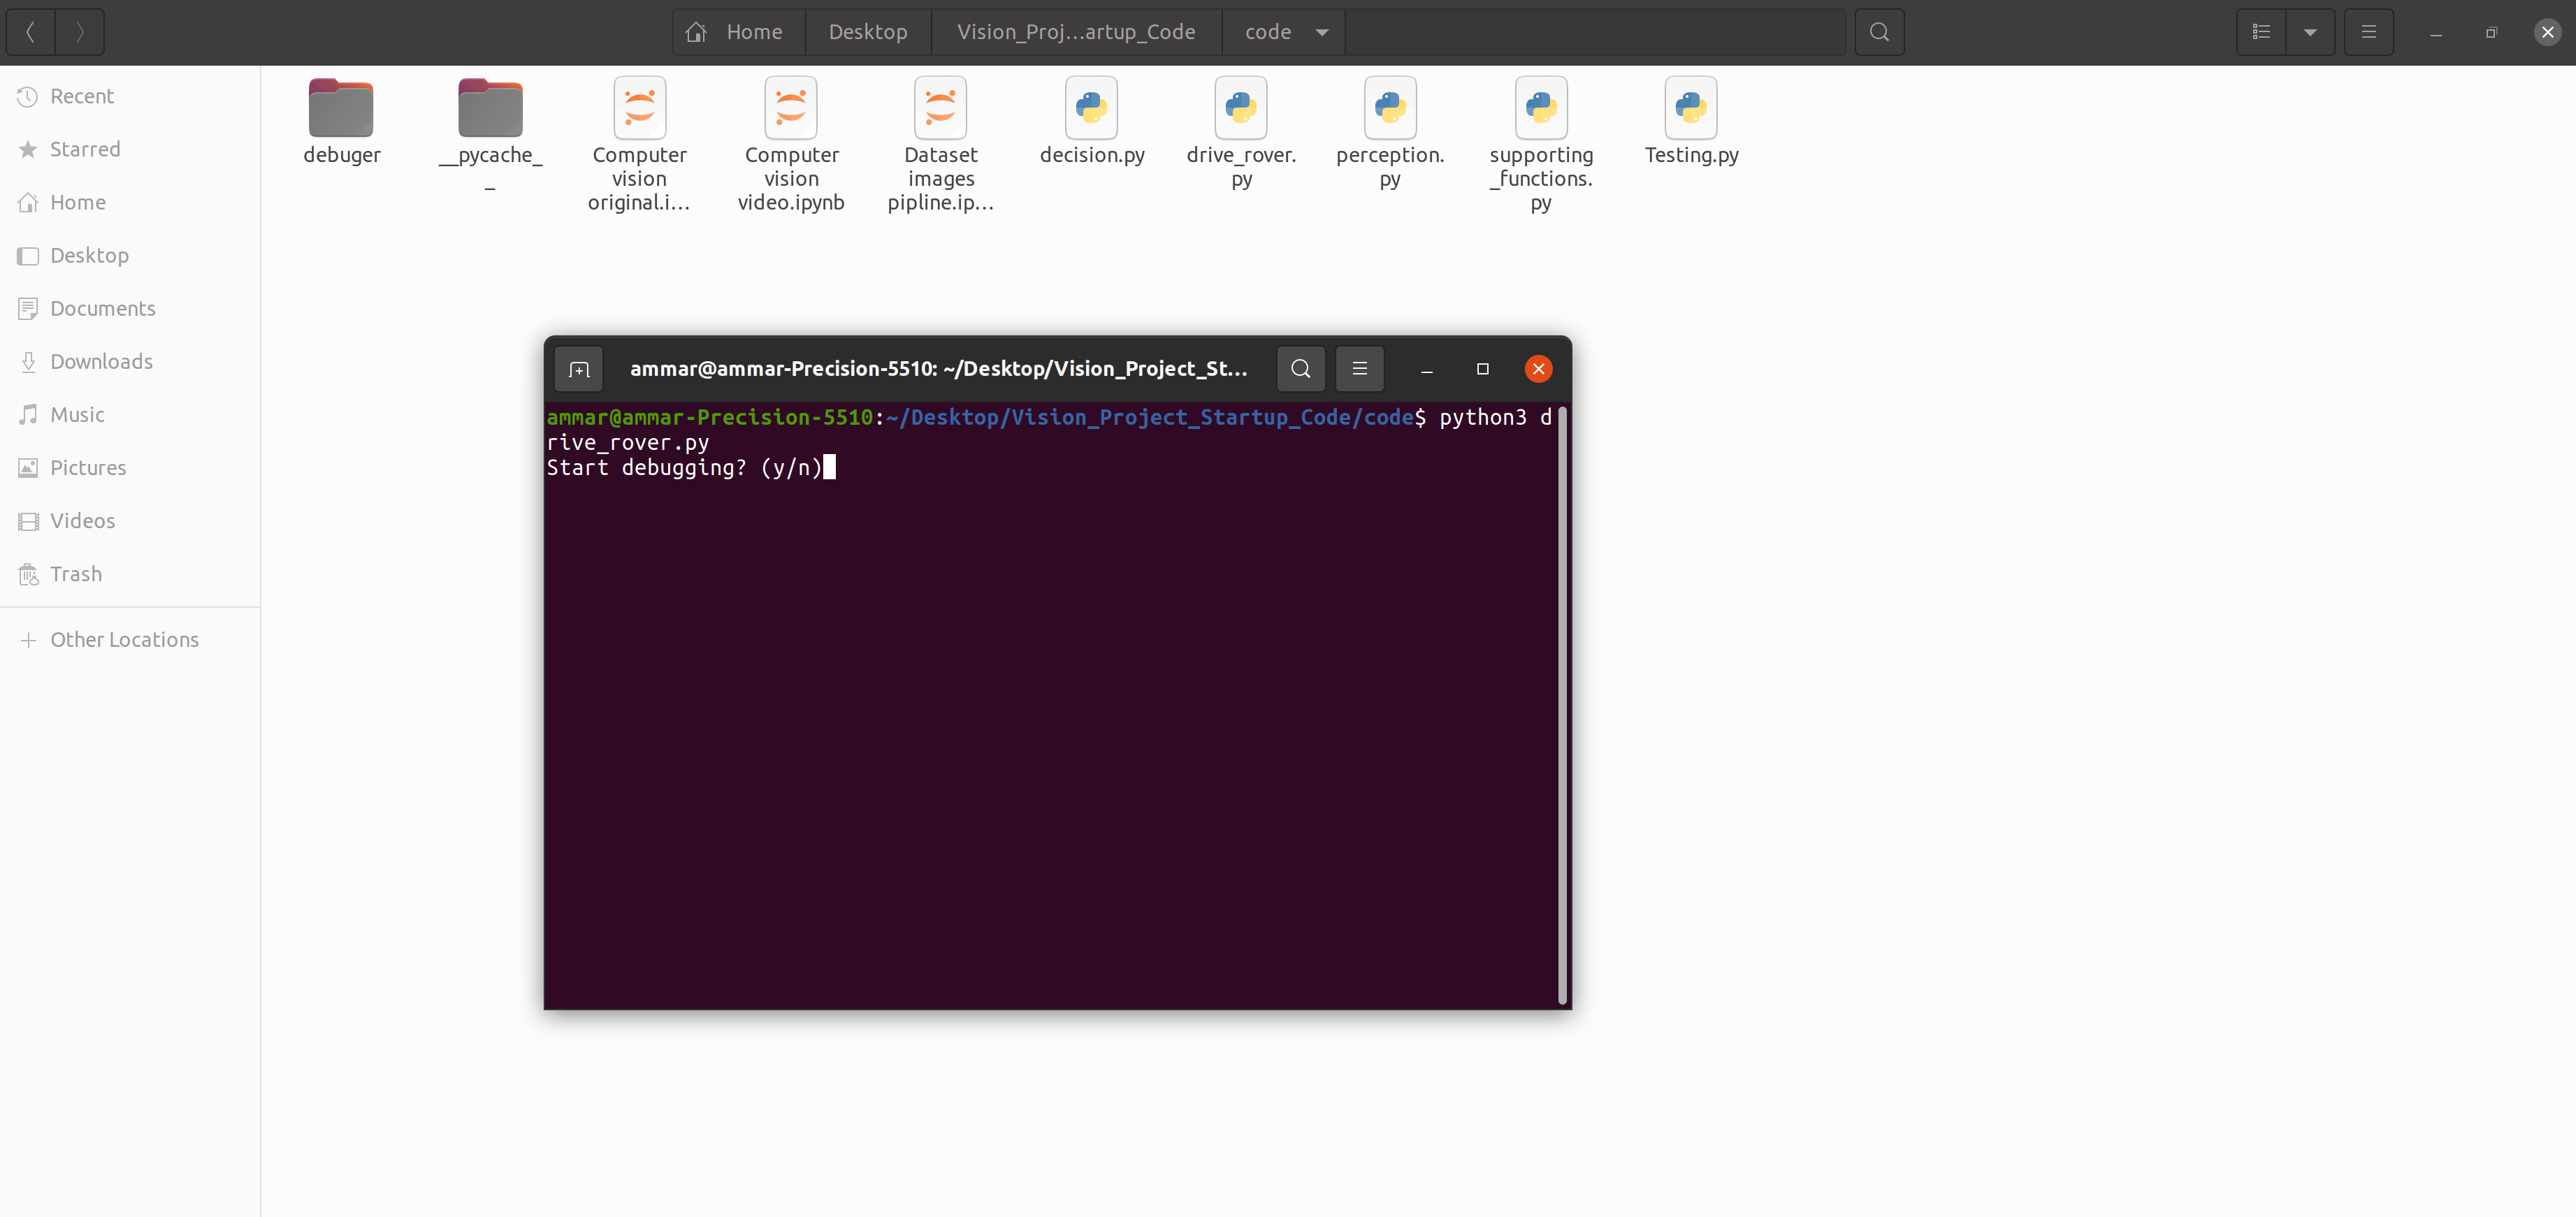The height and width of the screenshot is (1217, 2576).
Task: Click the file manager search icon
Action: point(1878,32)
